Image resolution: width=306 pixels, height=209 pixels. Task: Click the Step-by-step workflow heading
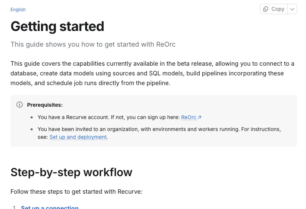tap(71, 172)
